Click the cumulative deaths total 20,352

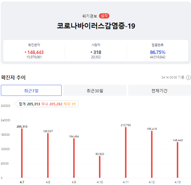(x=96, y=57)
